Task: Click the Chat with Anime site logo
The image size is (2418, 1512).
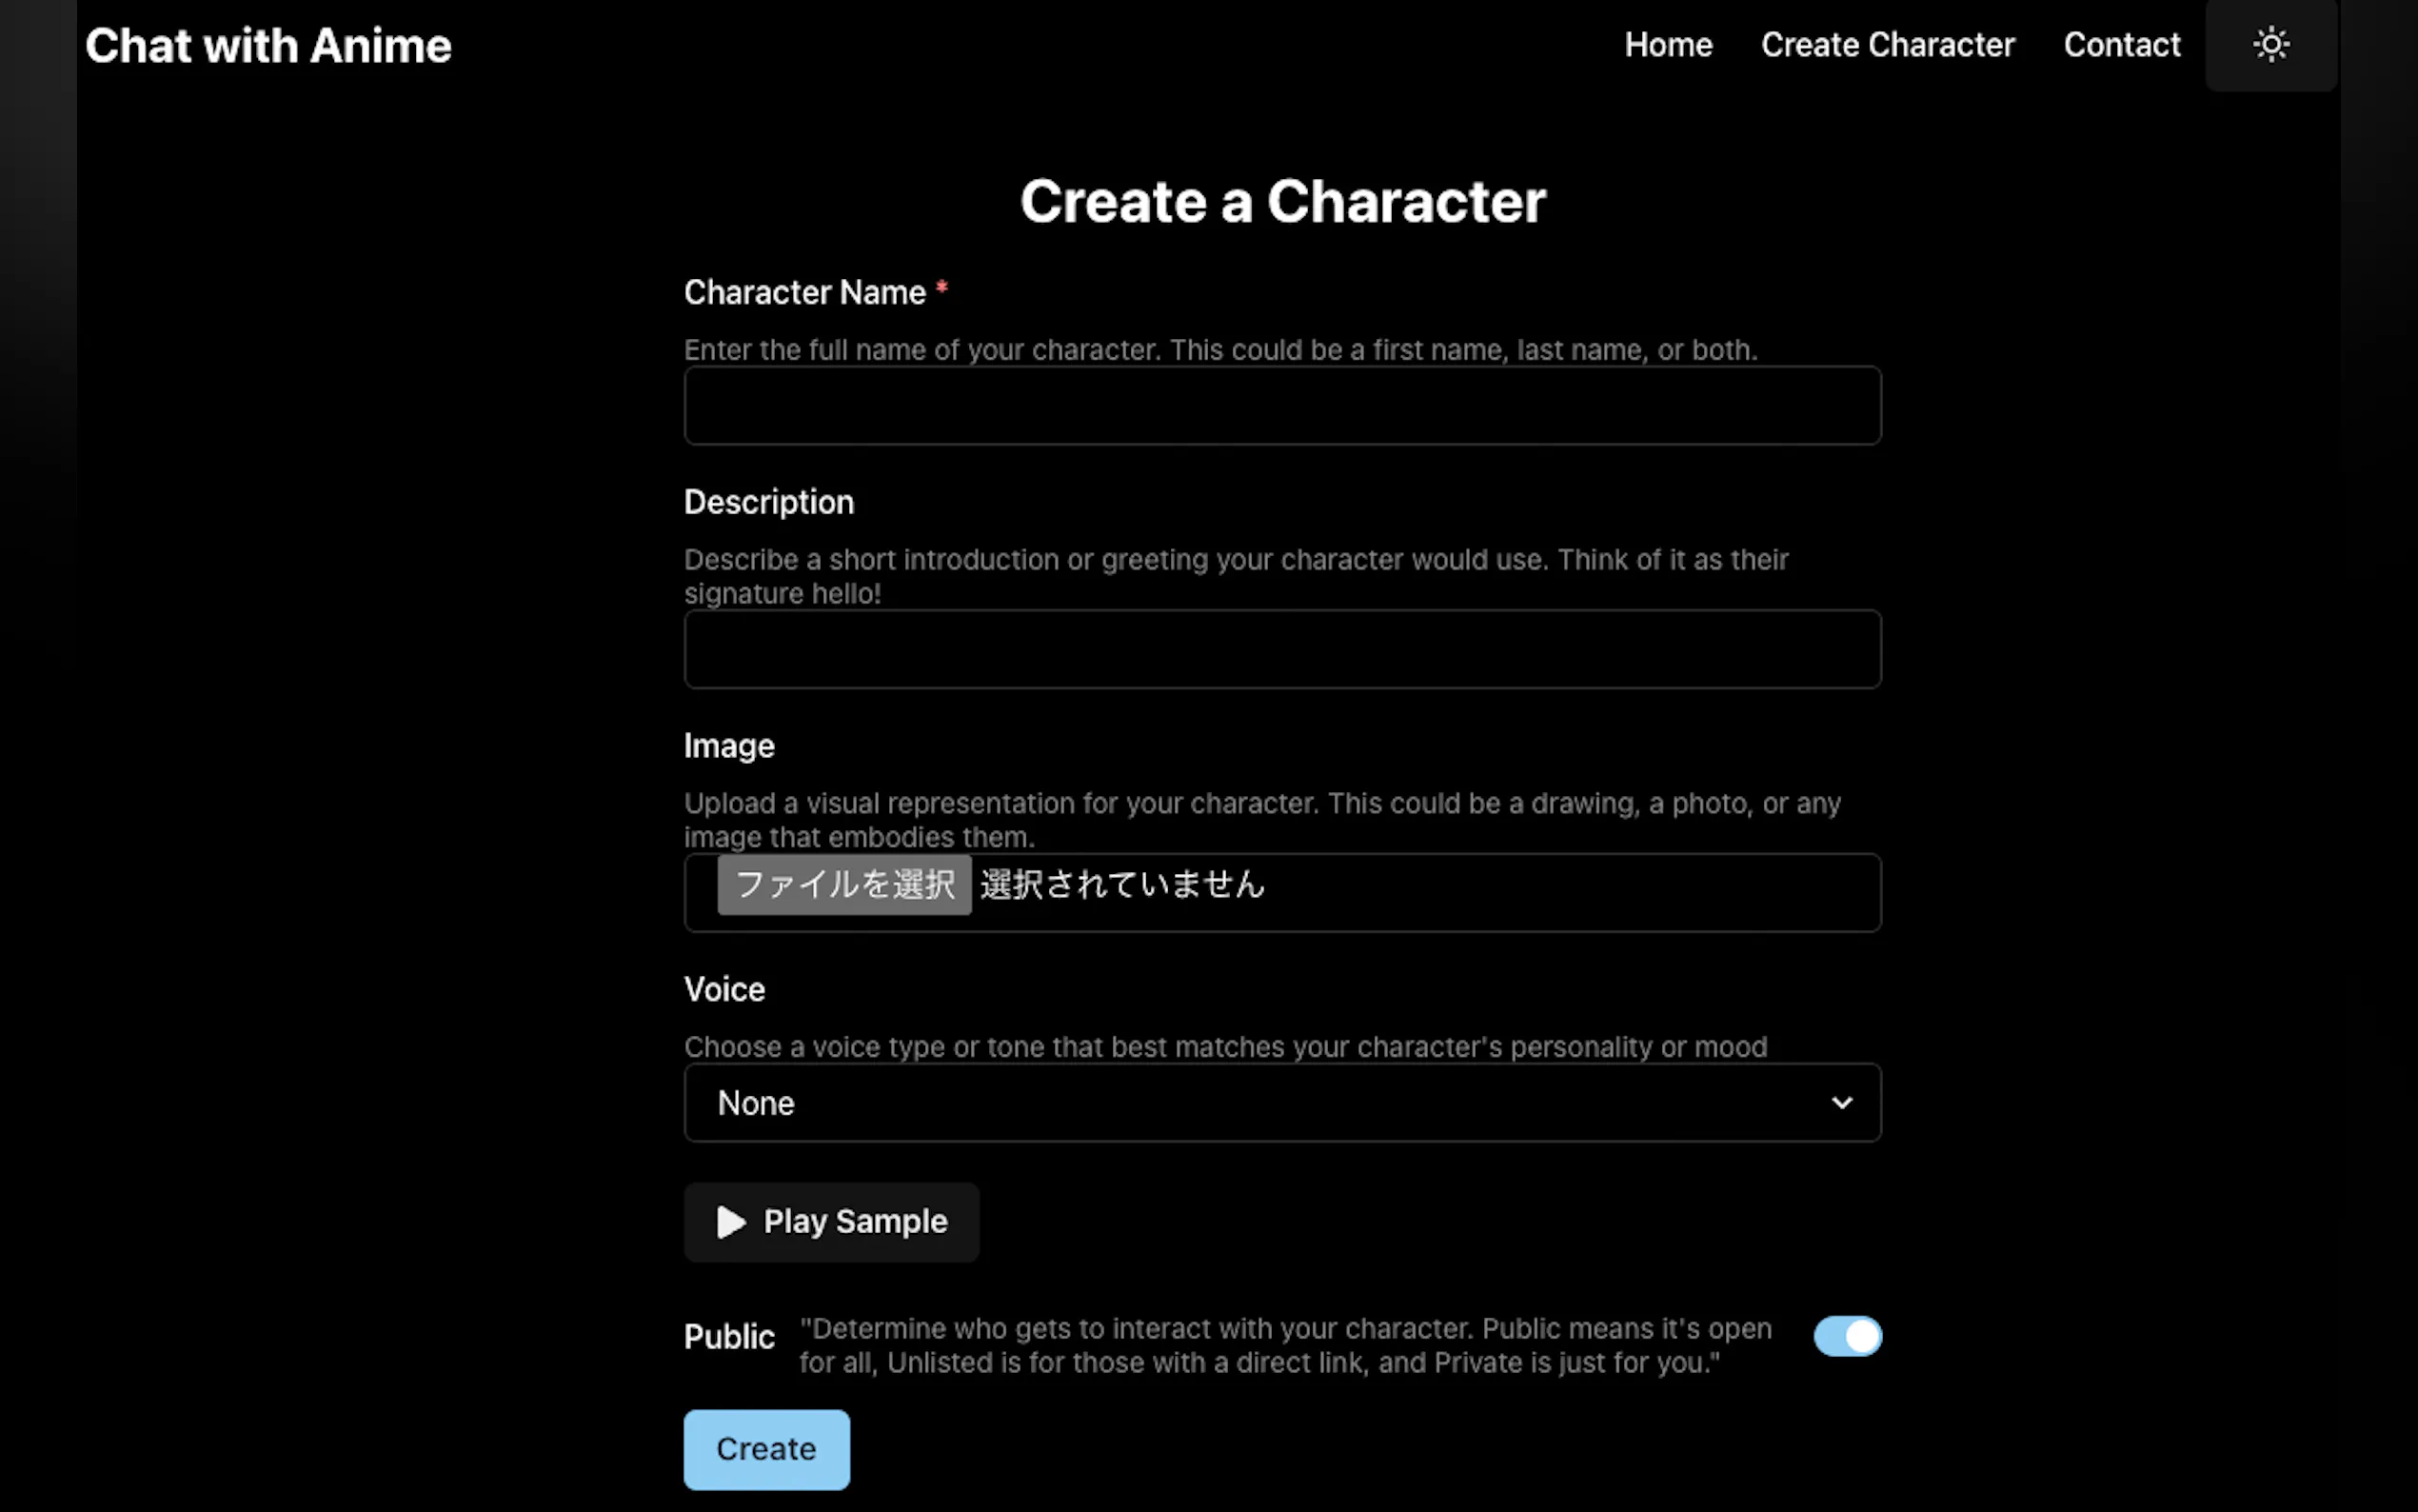Action: 268,46
